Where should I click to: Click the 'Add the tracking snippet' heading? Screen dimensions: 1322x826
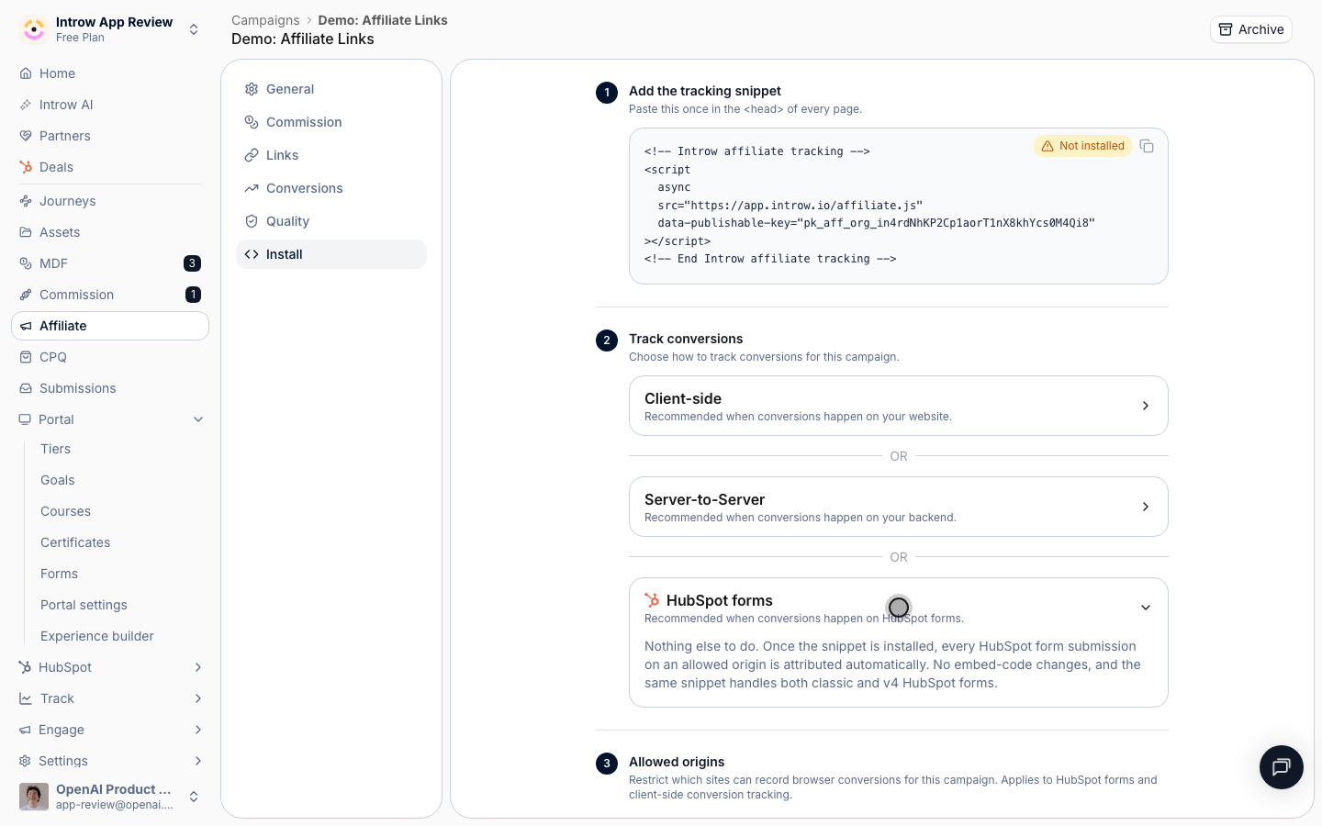point(705,91)
